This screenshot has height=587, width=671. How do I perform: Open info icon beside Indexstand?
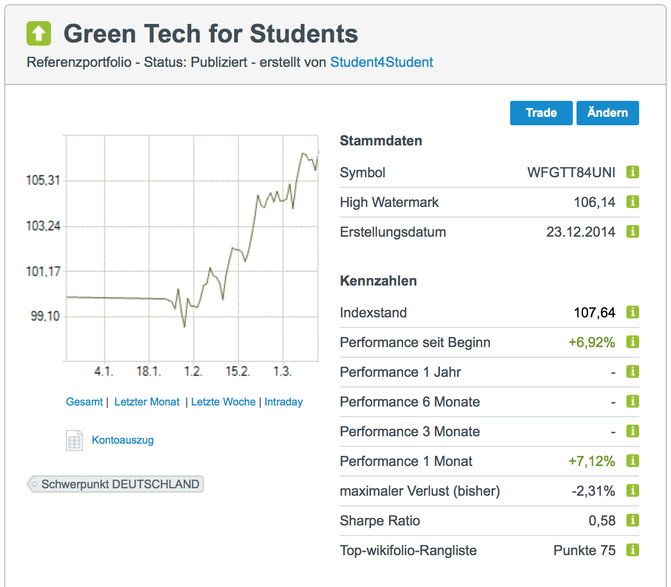[x=632, y=312]
